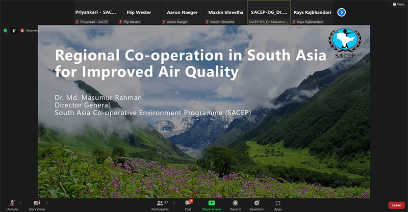Click the Recording indicator
The width and height of the screenshot is (408, 212).
coord(30,31)
